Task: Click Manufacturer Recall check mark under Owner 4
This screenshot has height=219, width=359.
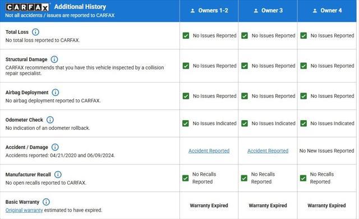Action: 303,178
